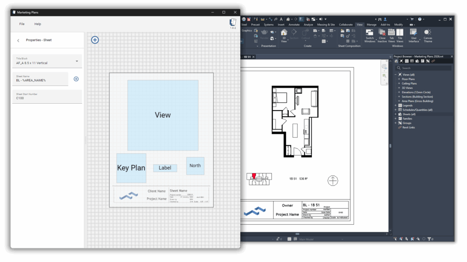Click the plus button next to Sheet Name
Image resolution: width=467 pixels, height=262 pixels.
76,79
